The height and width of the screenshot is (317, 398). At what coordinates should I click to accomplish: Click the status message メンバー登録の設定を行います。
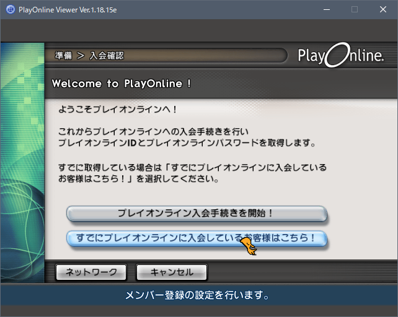tap(197, 295)
